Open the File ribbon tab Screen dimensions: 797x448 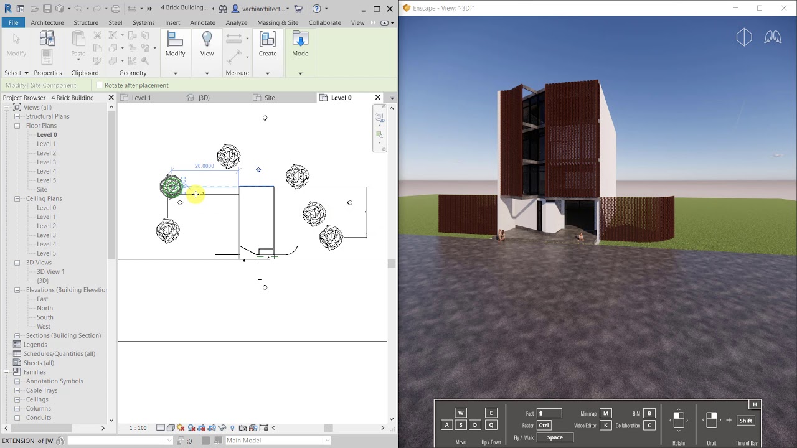(x=13, y=22)
